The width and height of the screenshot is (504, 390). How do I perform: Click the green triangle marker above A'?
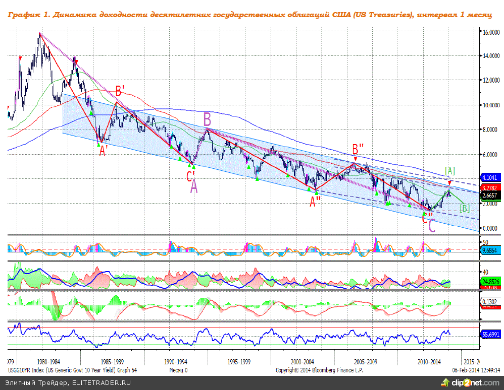click(x=99, y=145)
